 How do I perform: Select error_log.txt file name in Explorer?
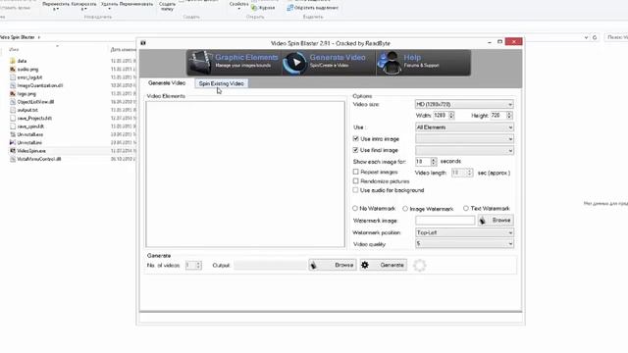pos(29,77)
